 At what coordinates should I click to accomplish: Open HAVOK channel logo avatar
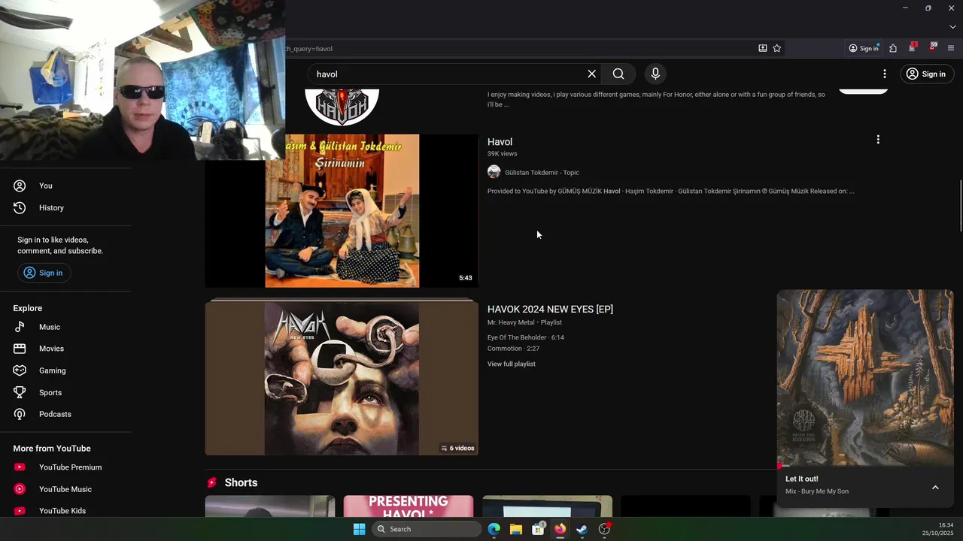tap(342, 106)
